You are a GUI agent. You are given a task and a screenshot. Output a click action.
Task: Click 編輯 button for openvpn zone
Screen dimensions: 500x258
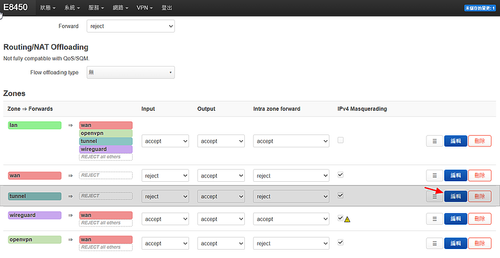pos(456,243)
